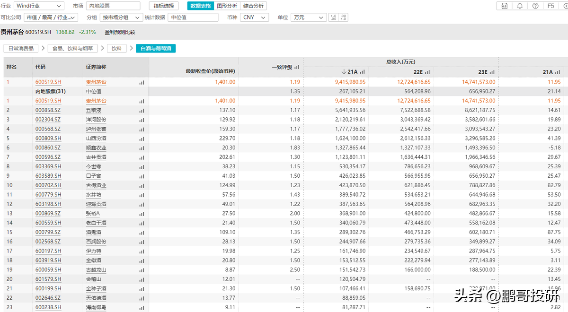The image size is (568, 312).
Task: Click the 23E column chart icon
Action: tap(492, 72)
